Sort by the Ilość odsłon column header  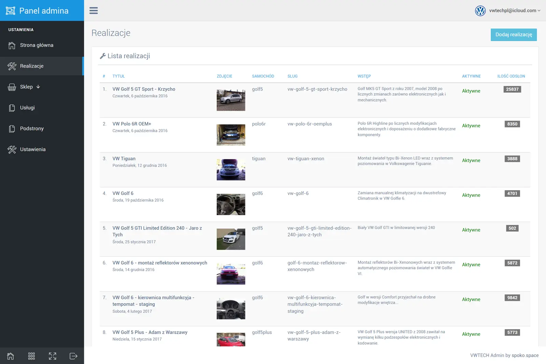(511, 76)
